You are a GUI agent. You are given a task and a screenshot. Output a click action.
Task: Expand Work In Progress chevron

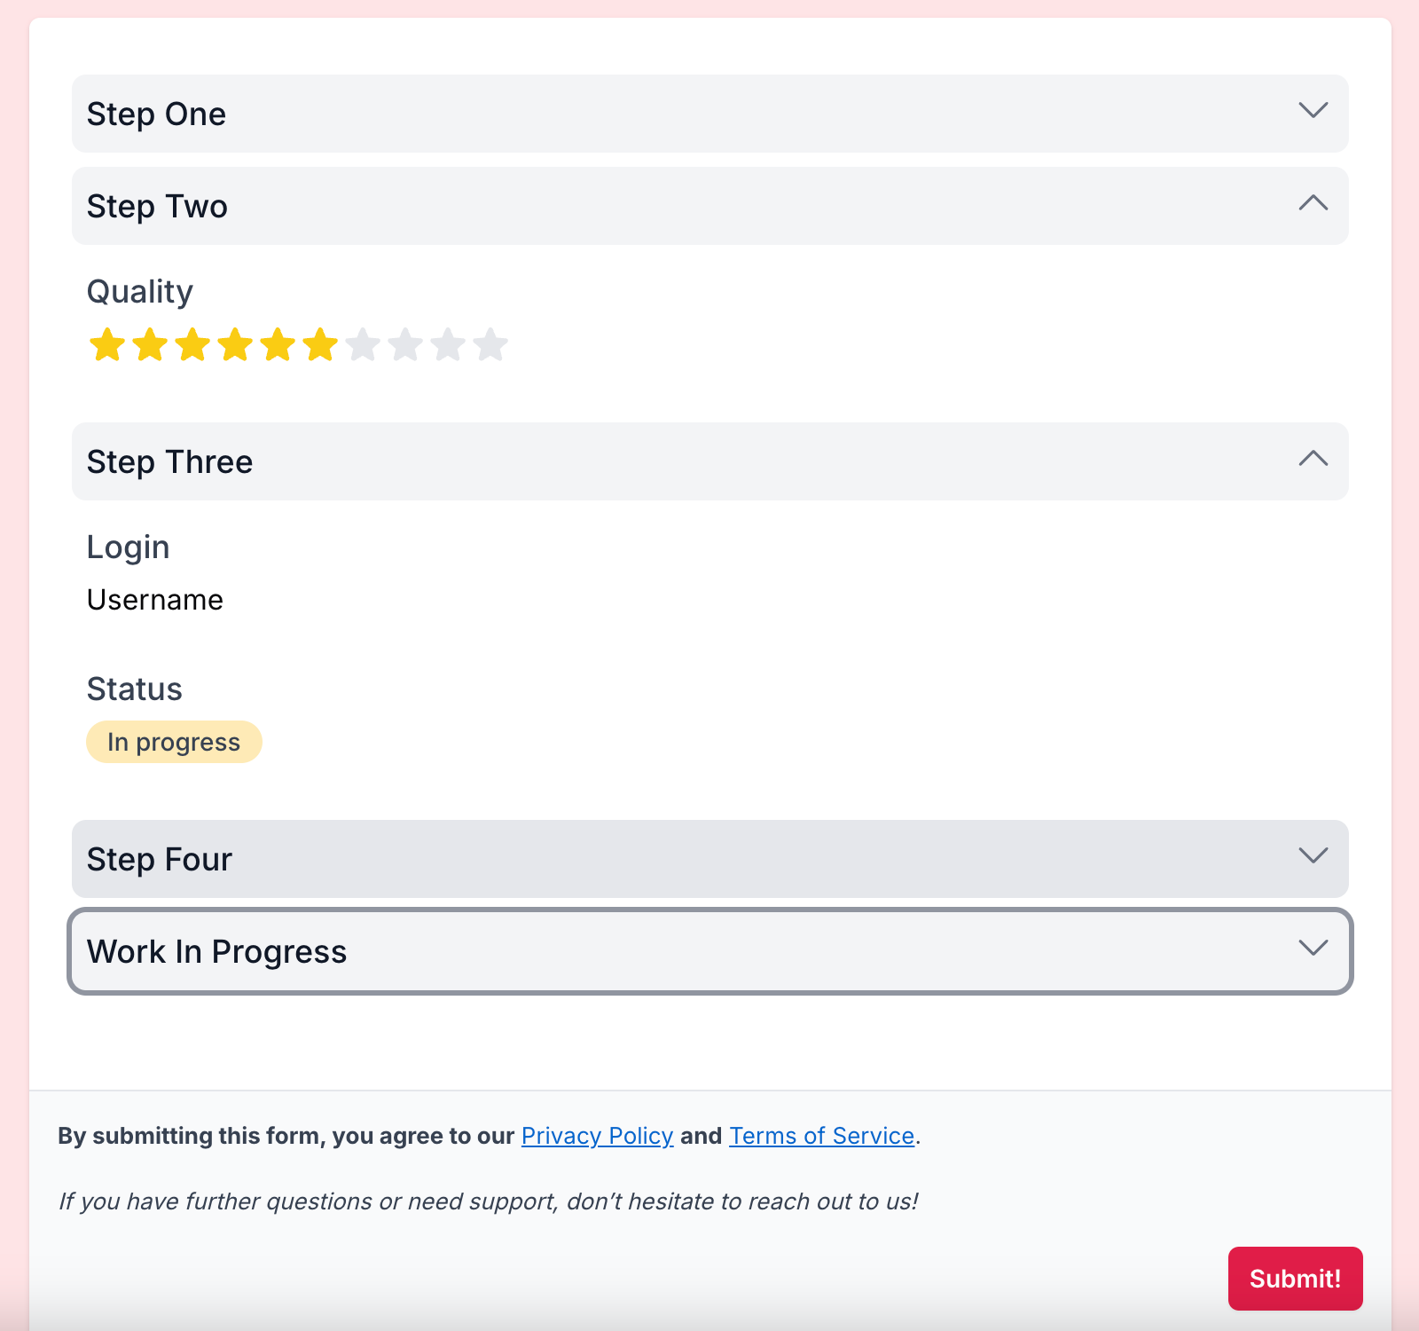tap(1313, 948)
